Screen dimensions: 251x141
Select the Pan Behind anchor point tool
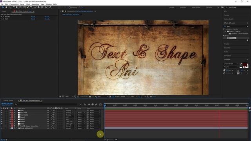coord(20,7)
